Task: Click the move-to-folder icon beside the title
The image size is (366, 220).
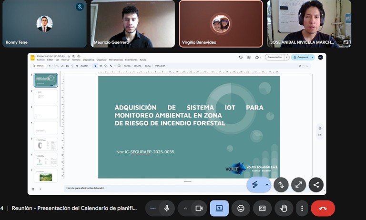Action: 74,56
